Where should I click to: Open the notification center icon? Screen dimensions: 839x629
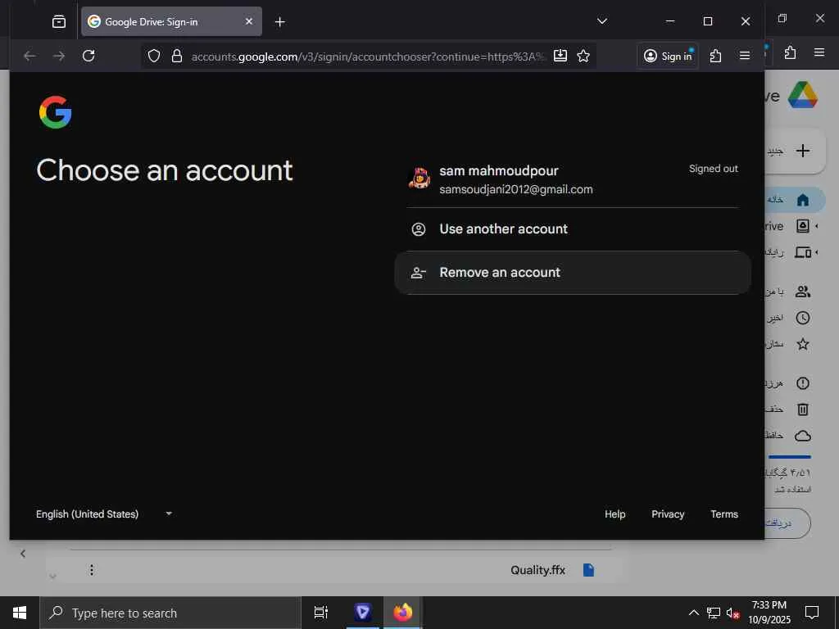[812, 613]
